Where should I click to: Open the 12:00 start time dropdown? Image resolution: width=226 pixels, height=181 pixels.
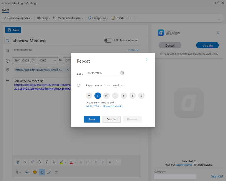pos(48,61)
